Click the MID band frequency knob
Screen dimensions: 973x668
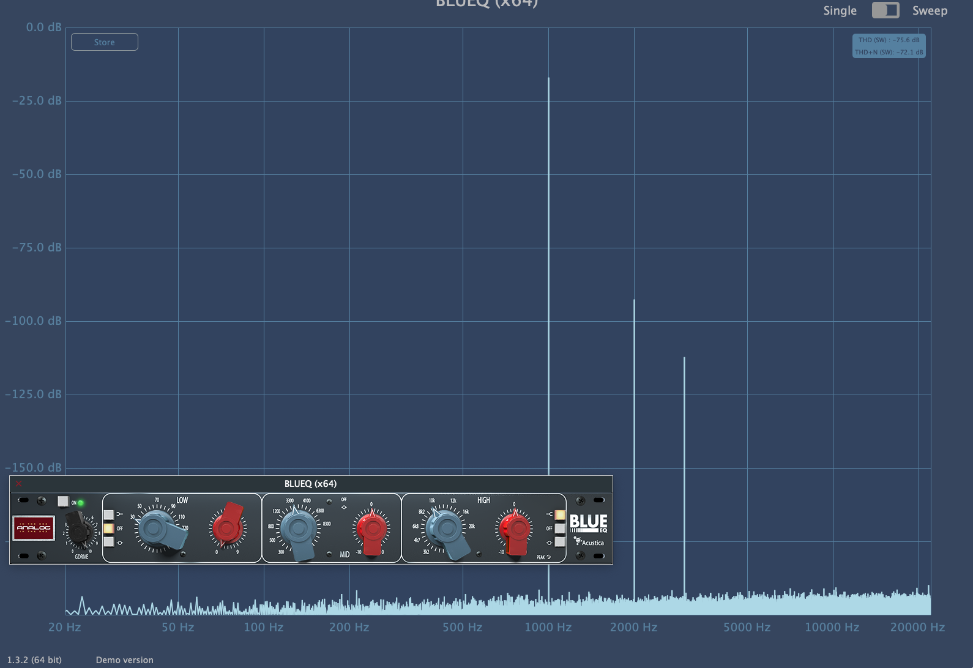pos(299,529)
